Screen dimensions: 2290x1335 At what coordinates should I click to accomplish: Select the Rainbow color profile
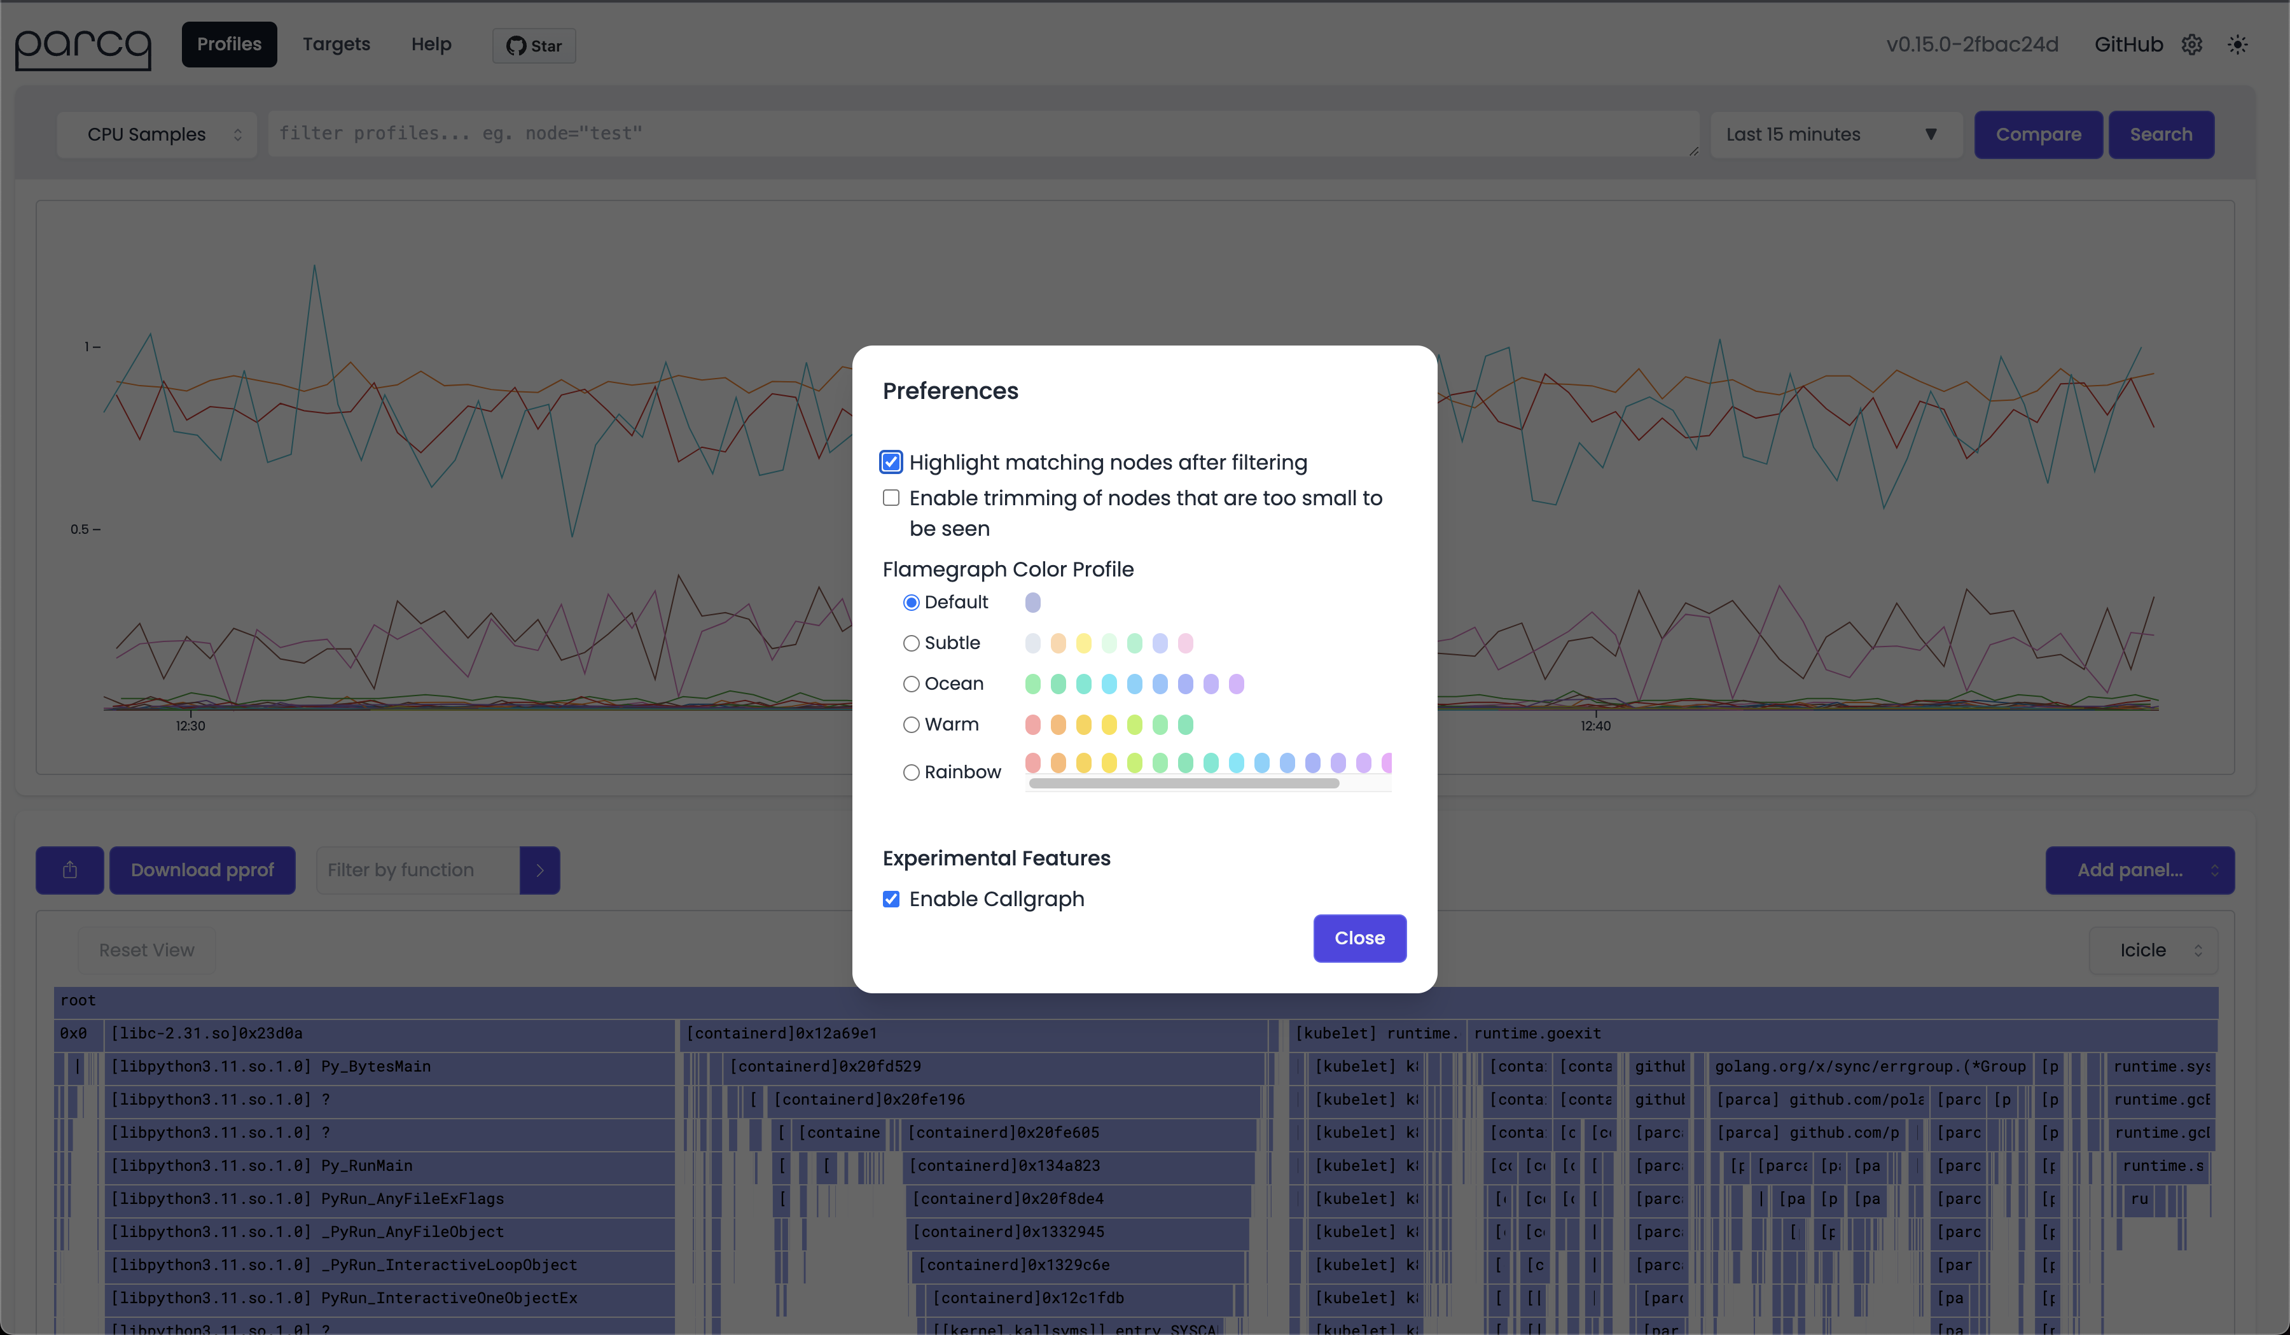(x=912, y=772)
